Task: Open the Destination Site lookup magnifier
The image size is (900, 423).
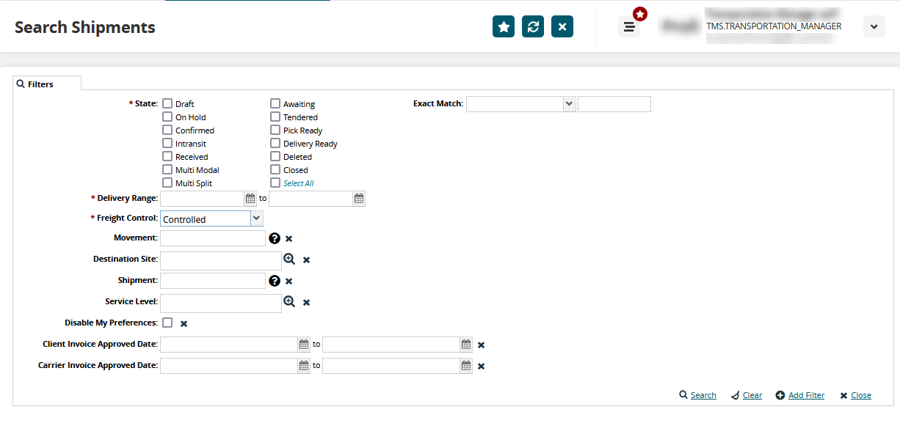Action: coord(289,260)
